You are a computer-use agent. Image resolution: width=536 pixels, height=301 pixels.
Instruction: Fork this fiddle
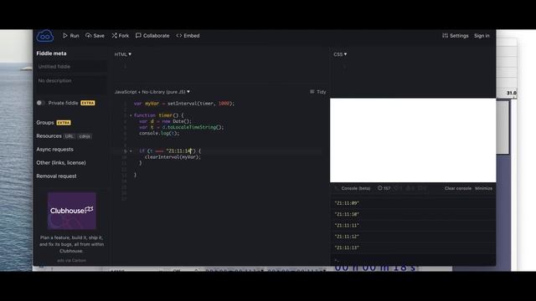[121, 35]
